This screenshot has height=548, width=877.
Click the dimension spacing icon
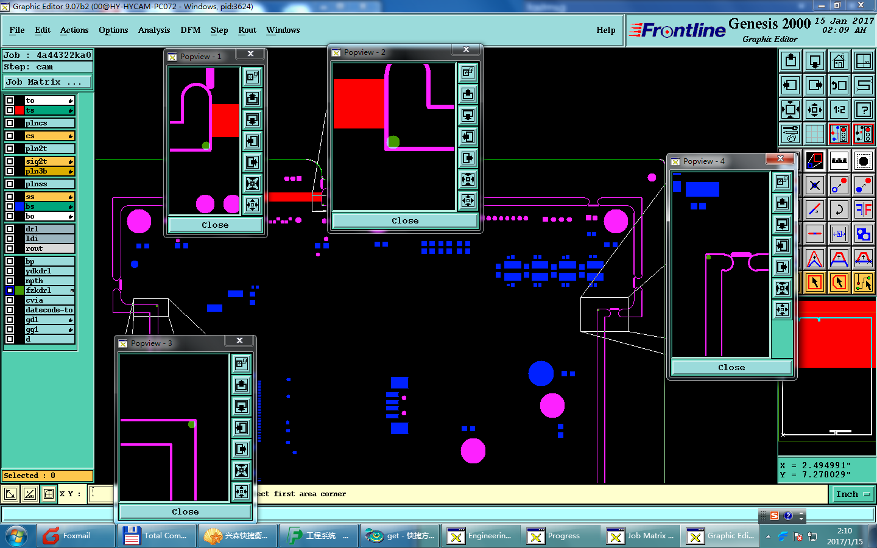click(x=839, y=234)
